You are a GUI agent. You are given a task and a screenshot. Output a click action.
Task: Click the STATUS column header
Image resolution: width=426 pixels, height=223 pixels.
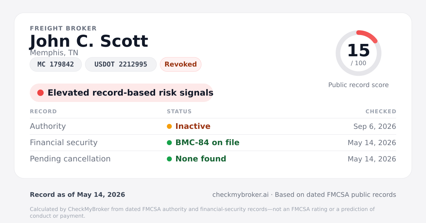(179, 111)
